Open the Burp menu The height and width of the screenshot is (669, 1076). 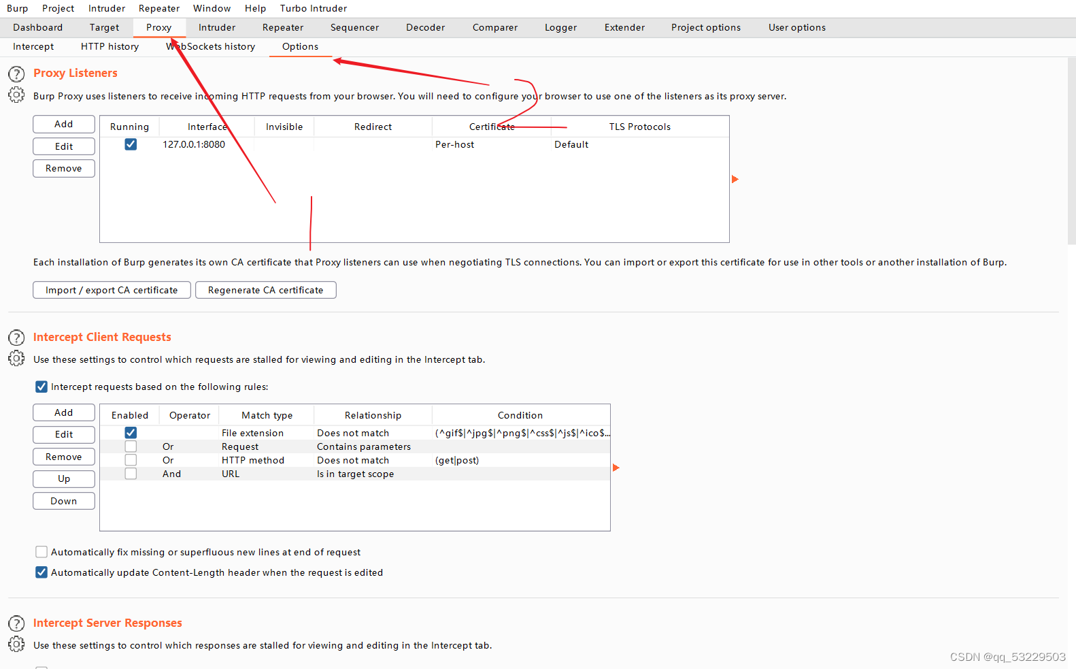18,8
